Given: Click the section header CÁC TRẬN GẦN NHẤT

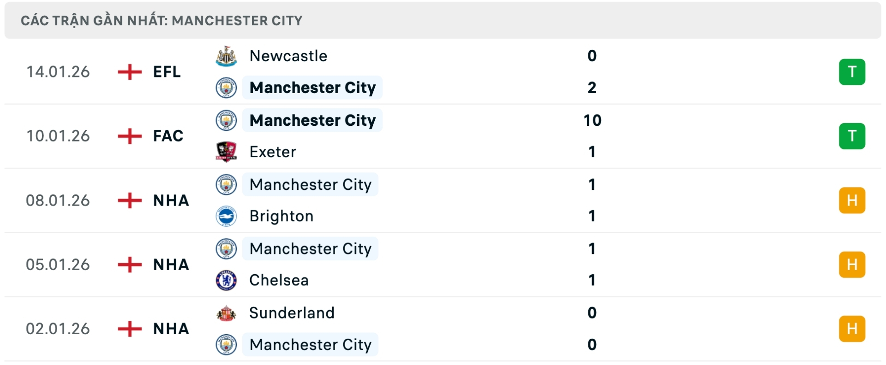Looking at the screenshot, I should [161, 20].
